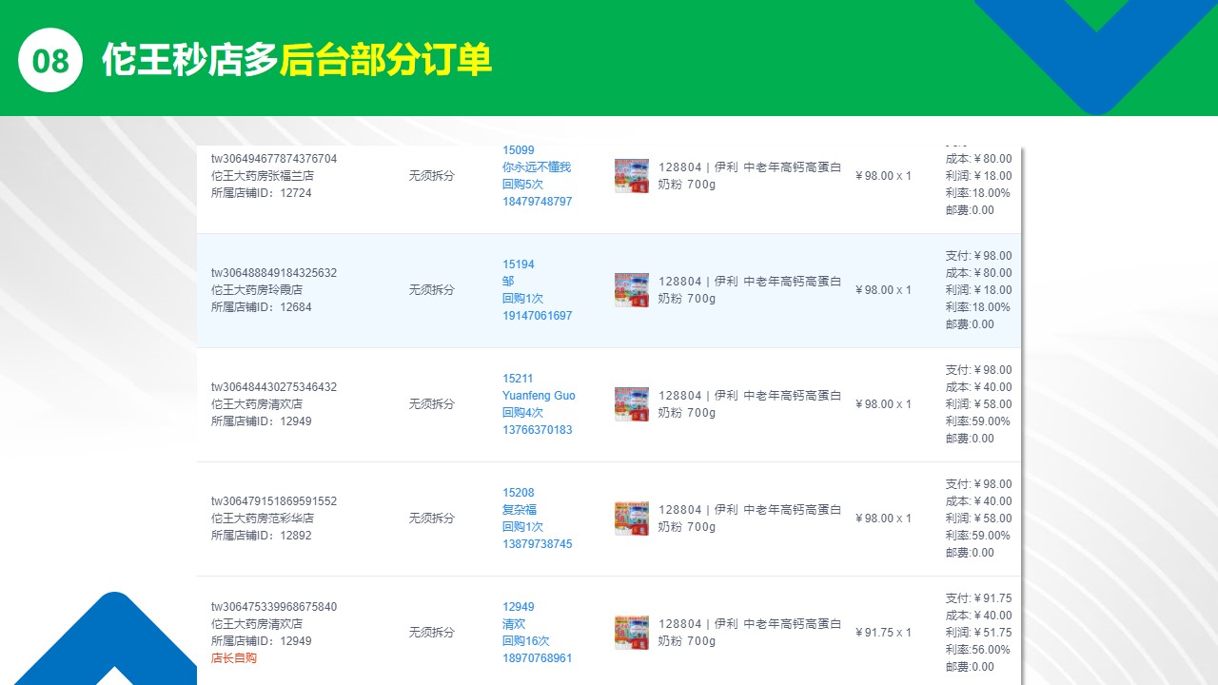This screenshot has height=685, width=1218.
Task: Select store name 佗王大药房玲霞店
Action: [257, 290]
